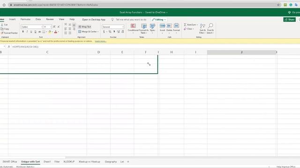
Task: Toggle underline formatting
Action: pos(31,32)
